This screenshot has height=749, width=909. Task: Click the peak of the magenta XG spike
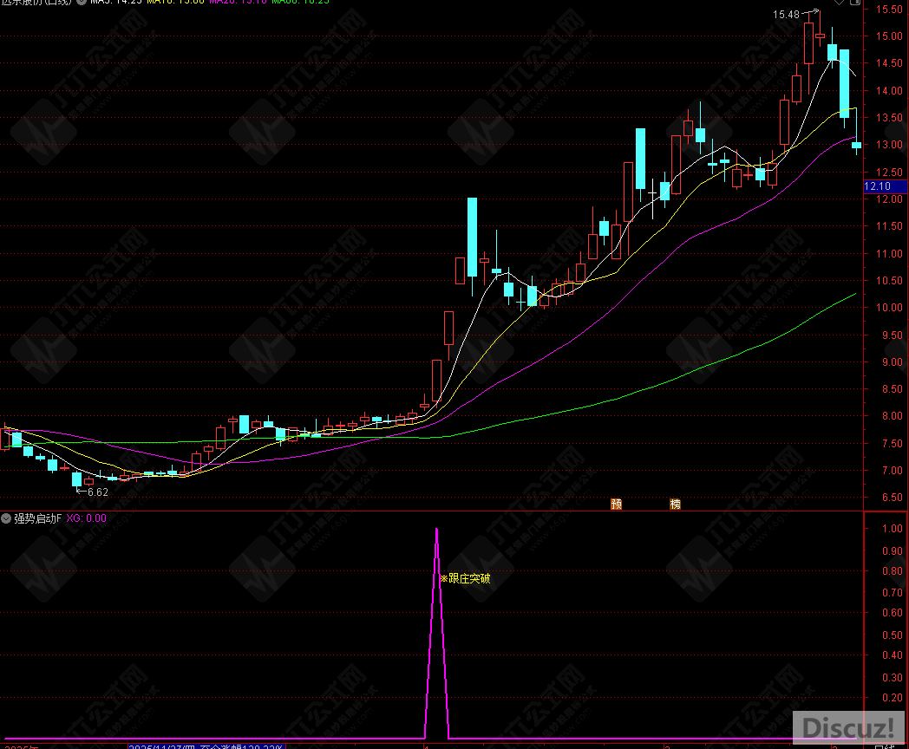coord(436,529)
